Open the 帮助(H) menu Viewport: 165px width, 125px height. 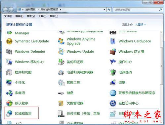[x=54, y=16]
